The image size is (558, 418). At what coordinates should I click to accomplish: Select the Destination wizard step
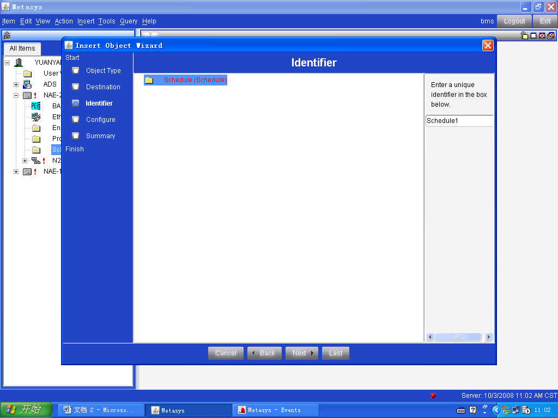pos(103,87)
